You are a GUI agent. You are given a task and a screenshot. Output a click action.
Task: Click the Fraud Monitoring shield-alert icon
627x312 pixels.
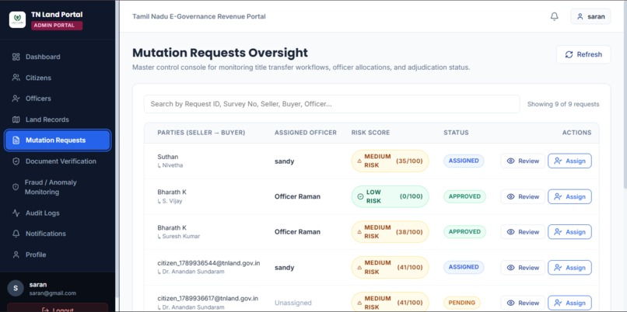tap(16, 187)
